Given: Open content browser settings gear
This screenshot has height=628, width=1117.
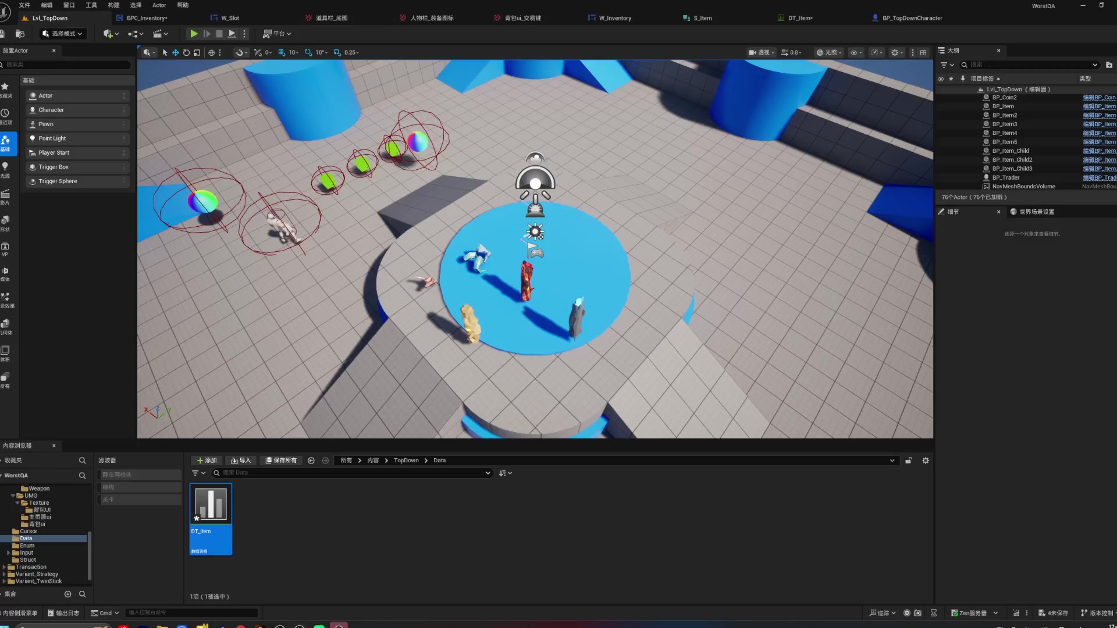Looking at the screenshot, I should click(x=926, y=461).
